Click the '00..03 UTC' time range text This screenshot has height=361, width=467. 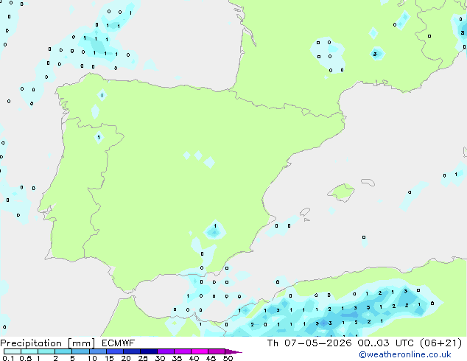click(x=386, y=343)
